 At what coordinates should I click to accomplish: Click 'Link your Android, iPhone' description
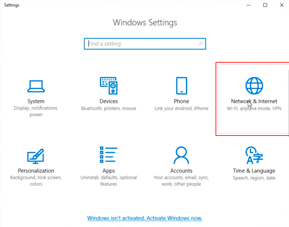[181, 108]
